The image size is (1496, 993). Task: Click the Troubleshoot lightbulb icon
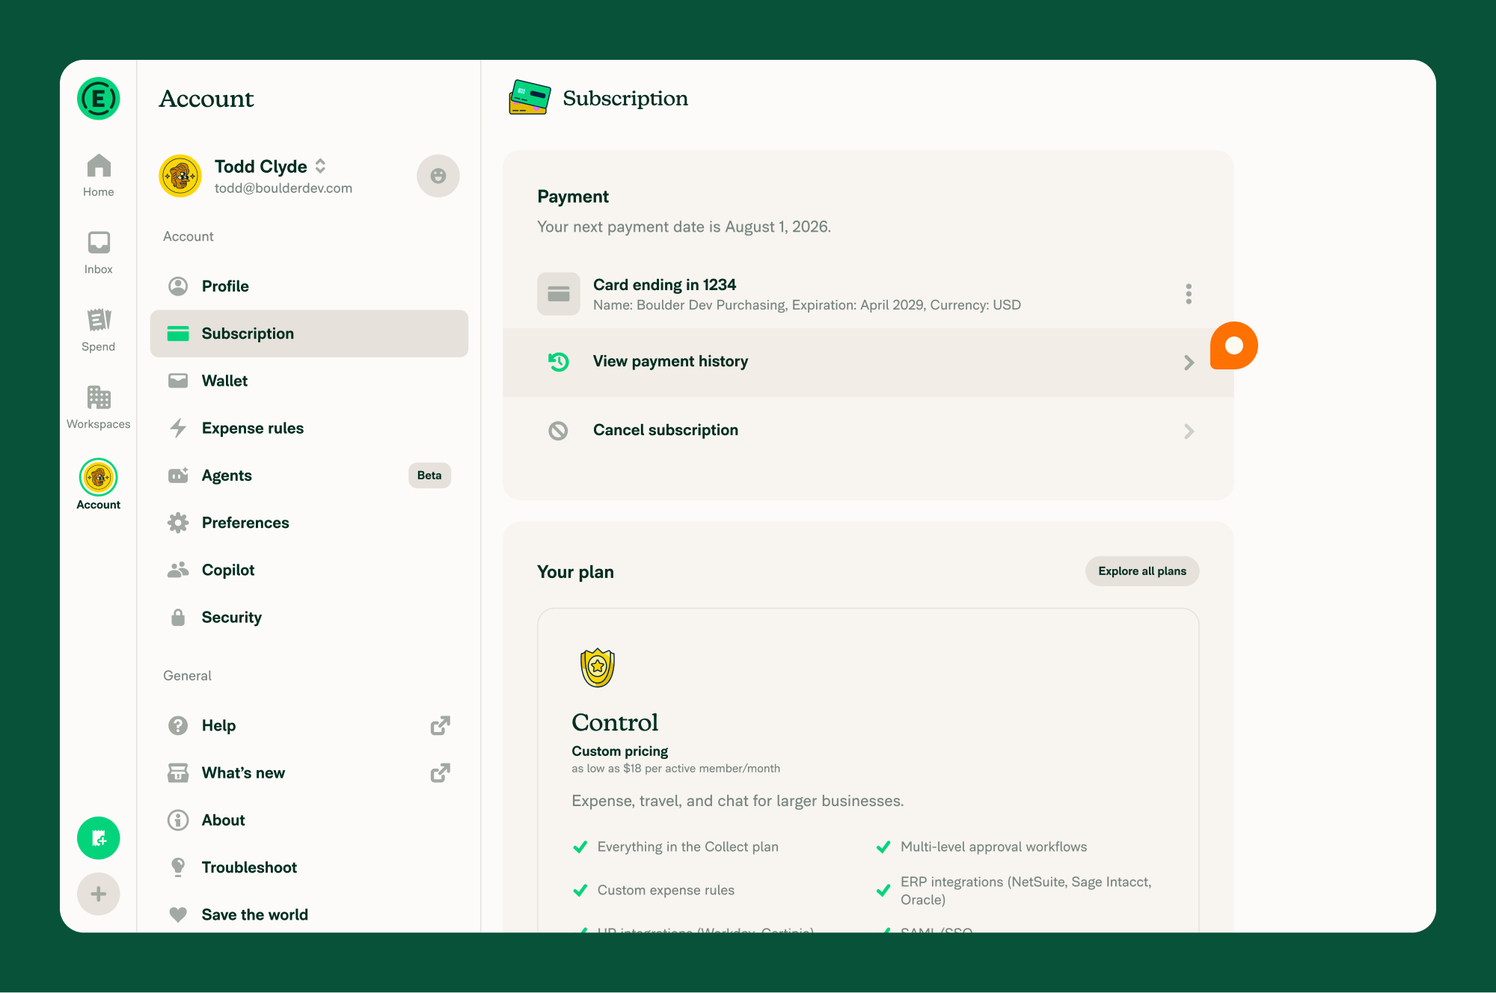(x=178, y=867)
